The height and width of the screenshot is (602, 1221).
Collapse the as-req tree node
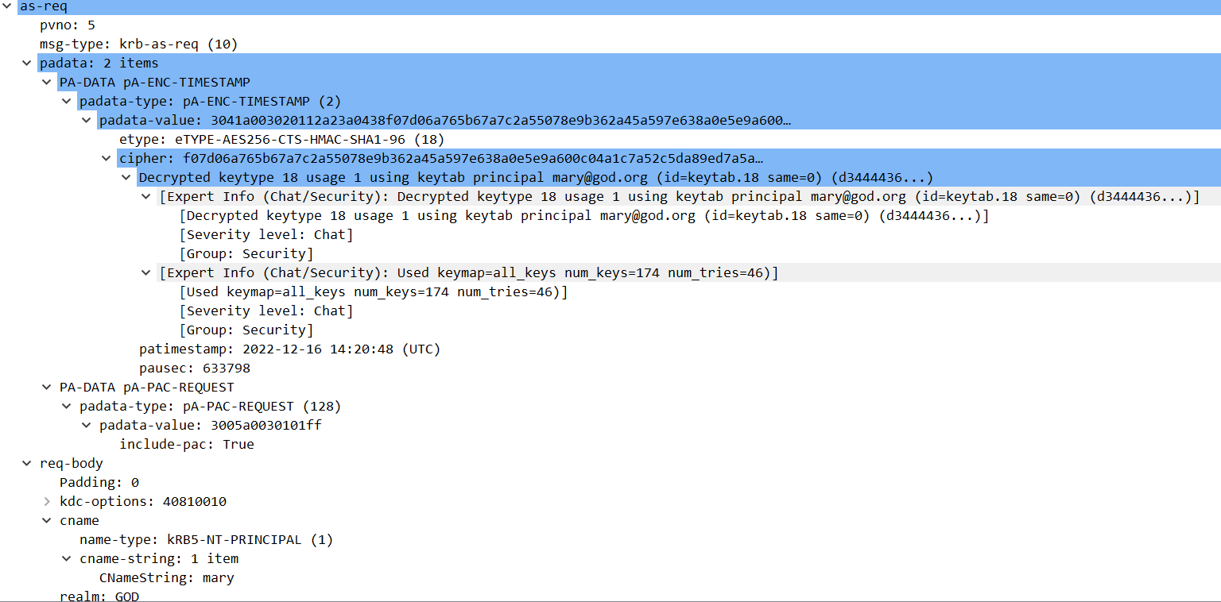coord(8,6)
